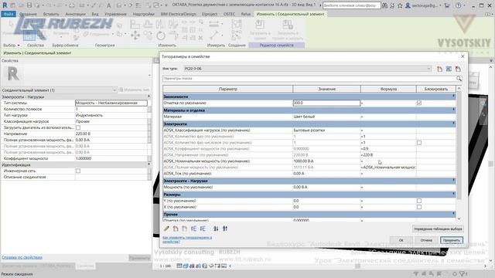Click the new type icon beside type name

[439, 69]
